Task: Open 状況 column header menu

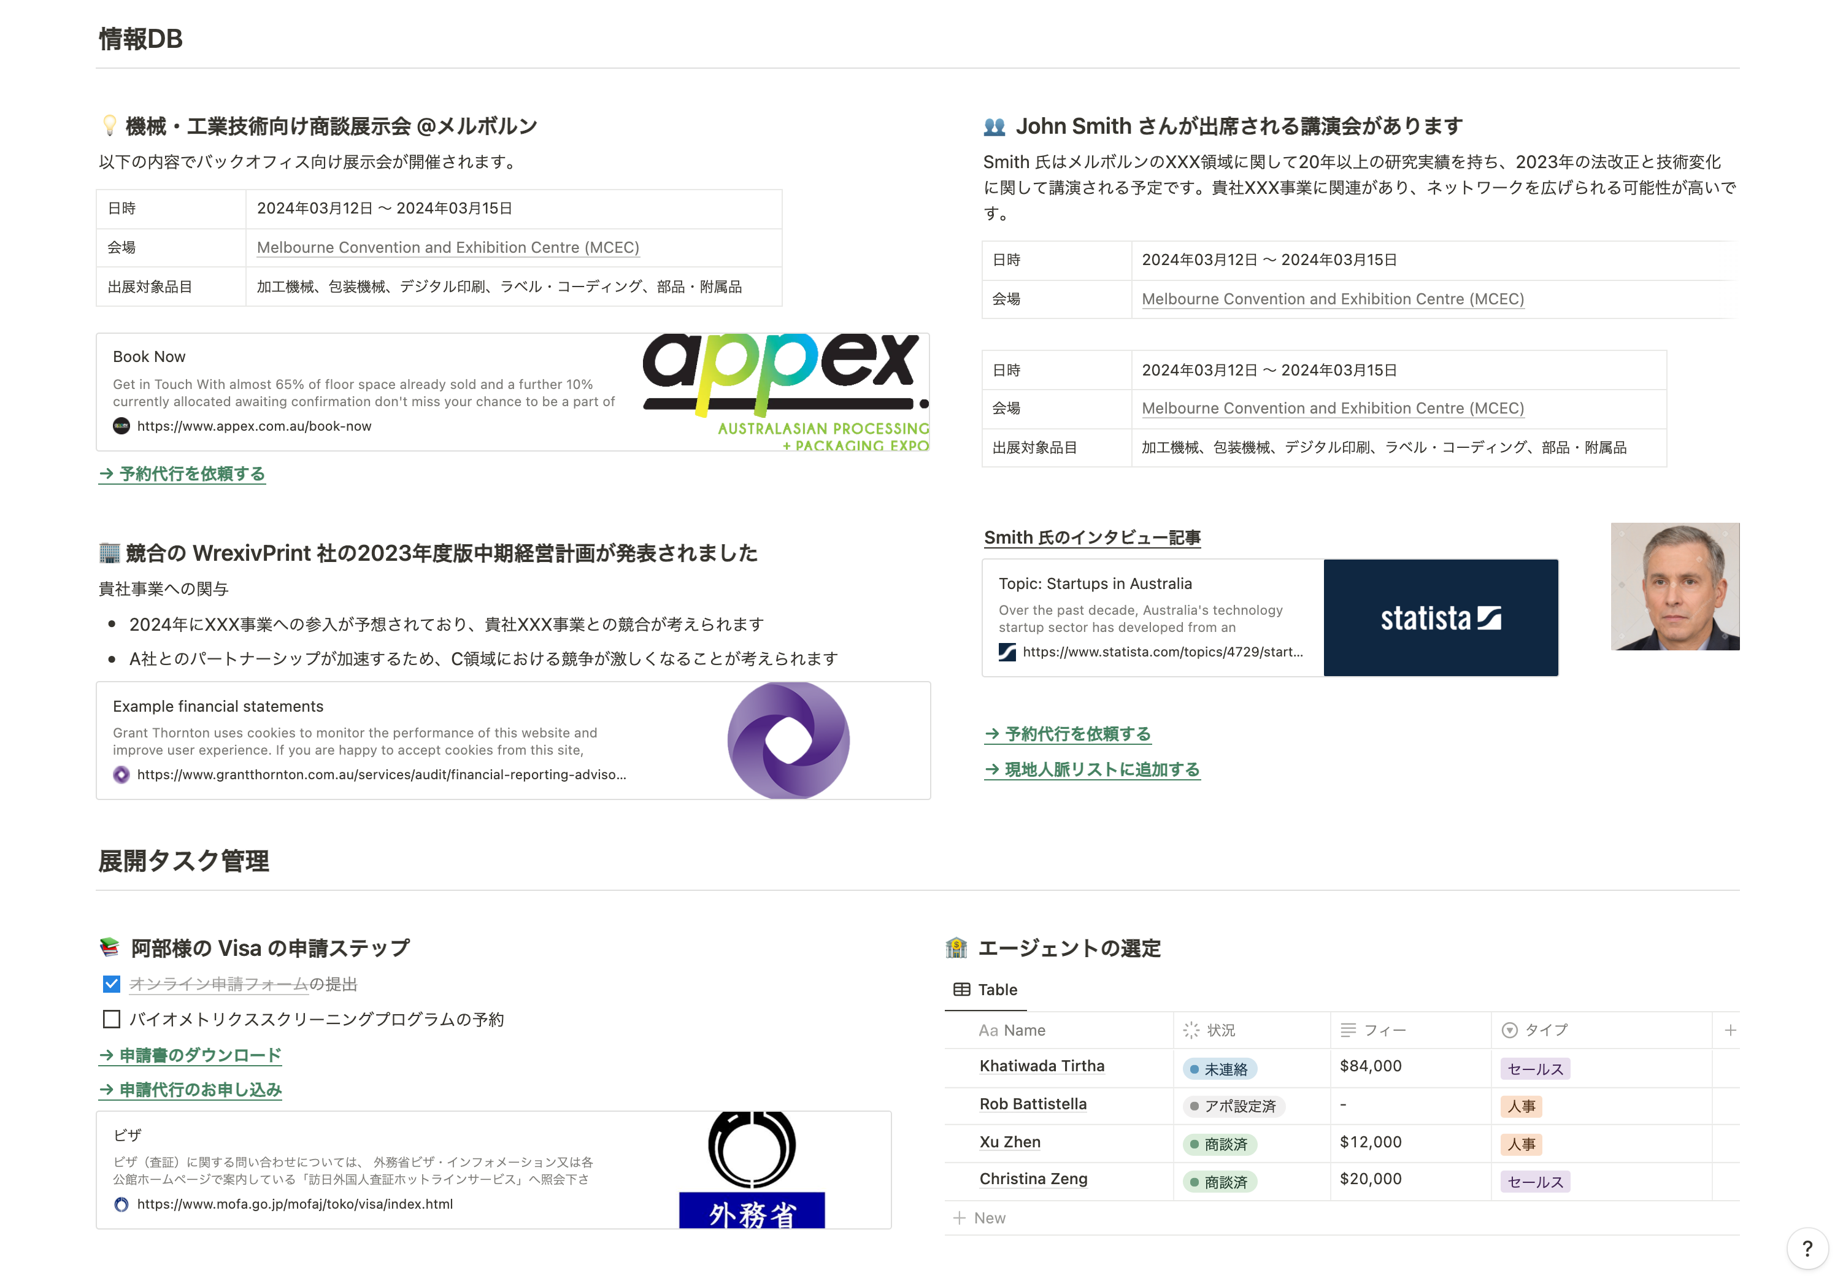Action: (1220, 1030)
